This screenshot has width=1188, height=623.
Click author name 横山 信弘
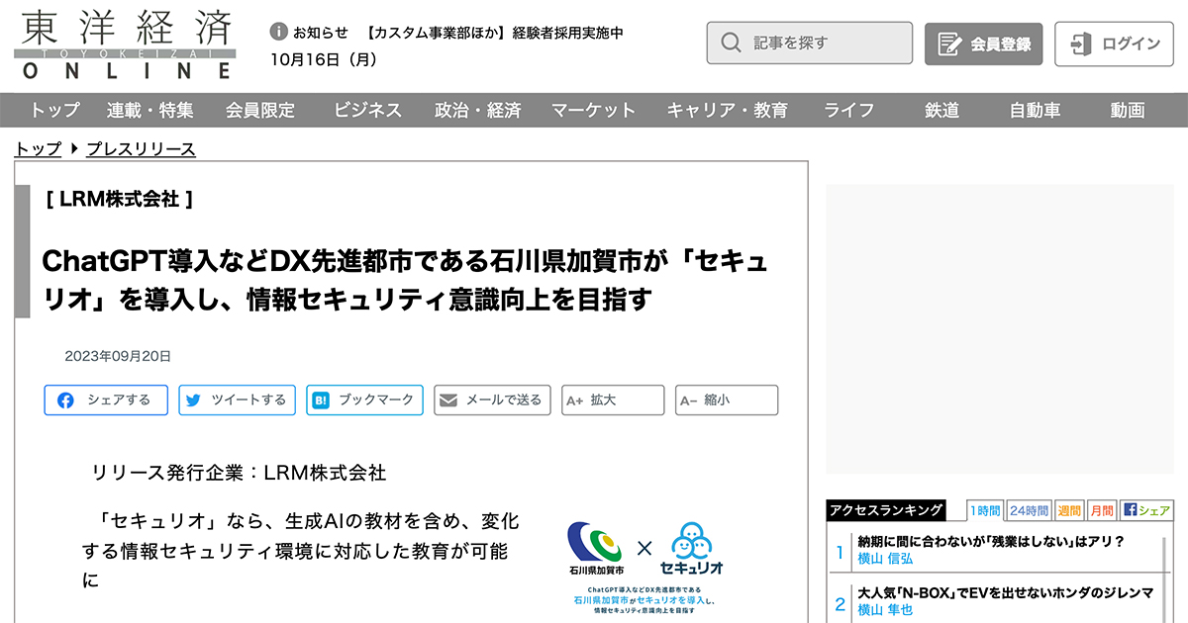pyautogui.click(x=885, y=558)
